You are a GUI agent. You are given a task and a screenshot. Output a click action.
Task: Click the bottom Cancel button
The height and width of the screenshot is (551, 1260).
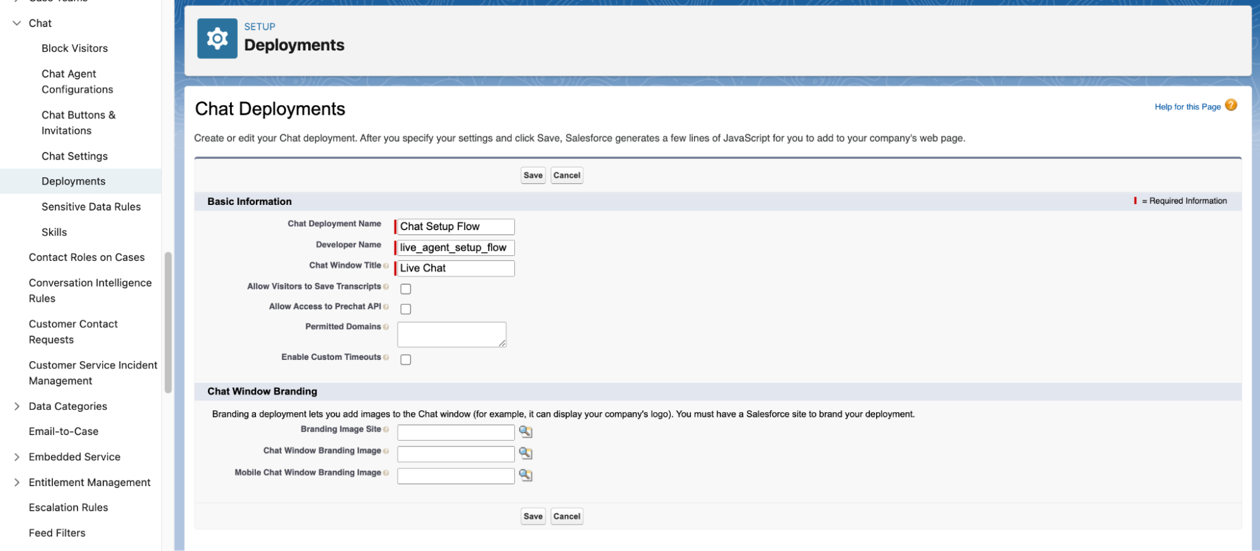[567, 516]
